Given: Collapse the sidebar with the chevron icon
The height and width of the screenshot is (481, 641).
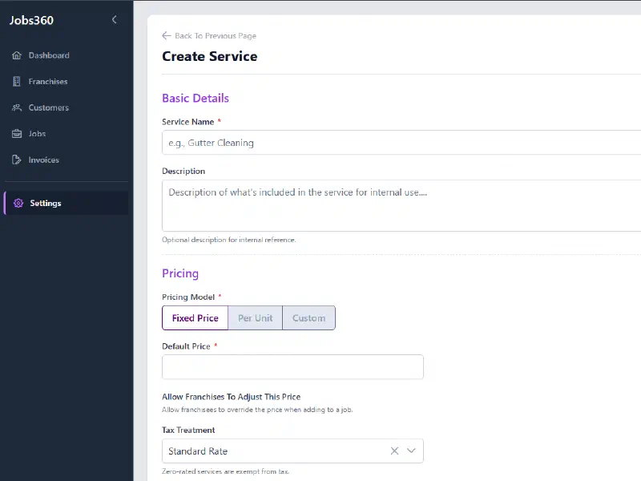Looking at the screenshot, I should click(x=114, y=19).
